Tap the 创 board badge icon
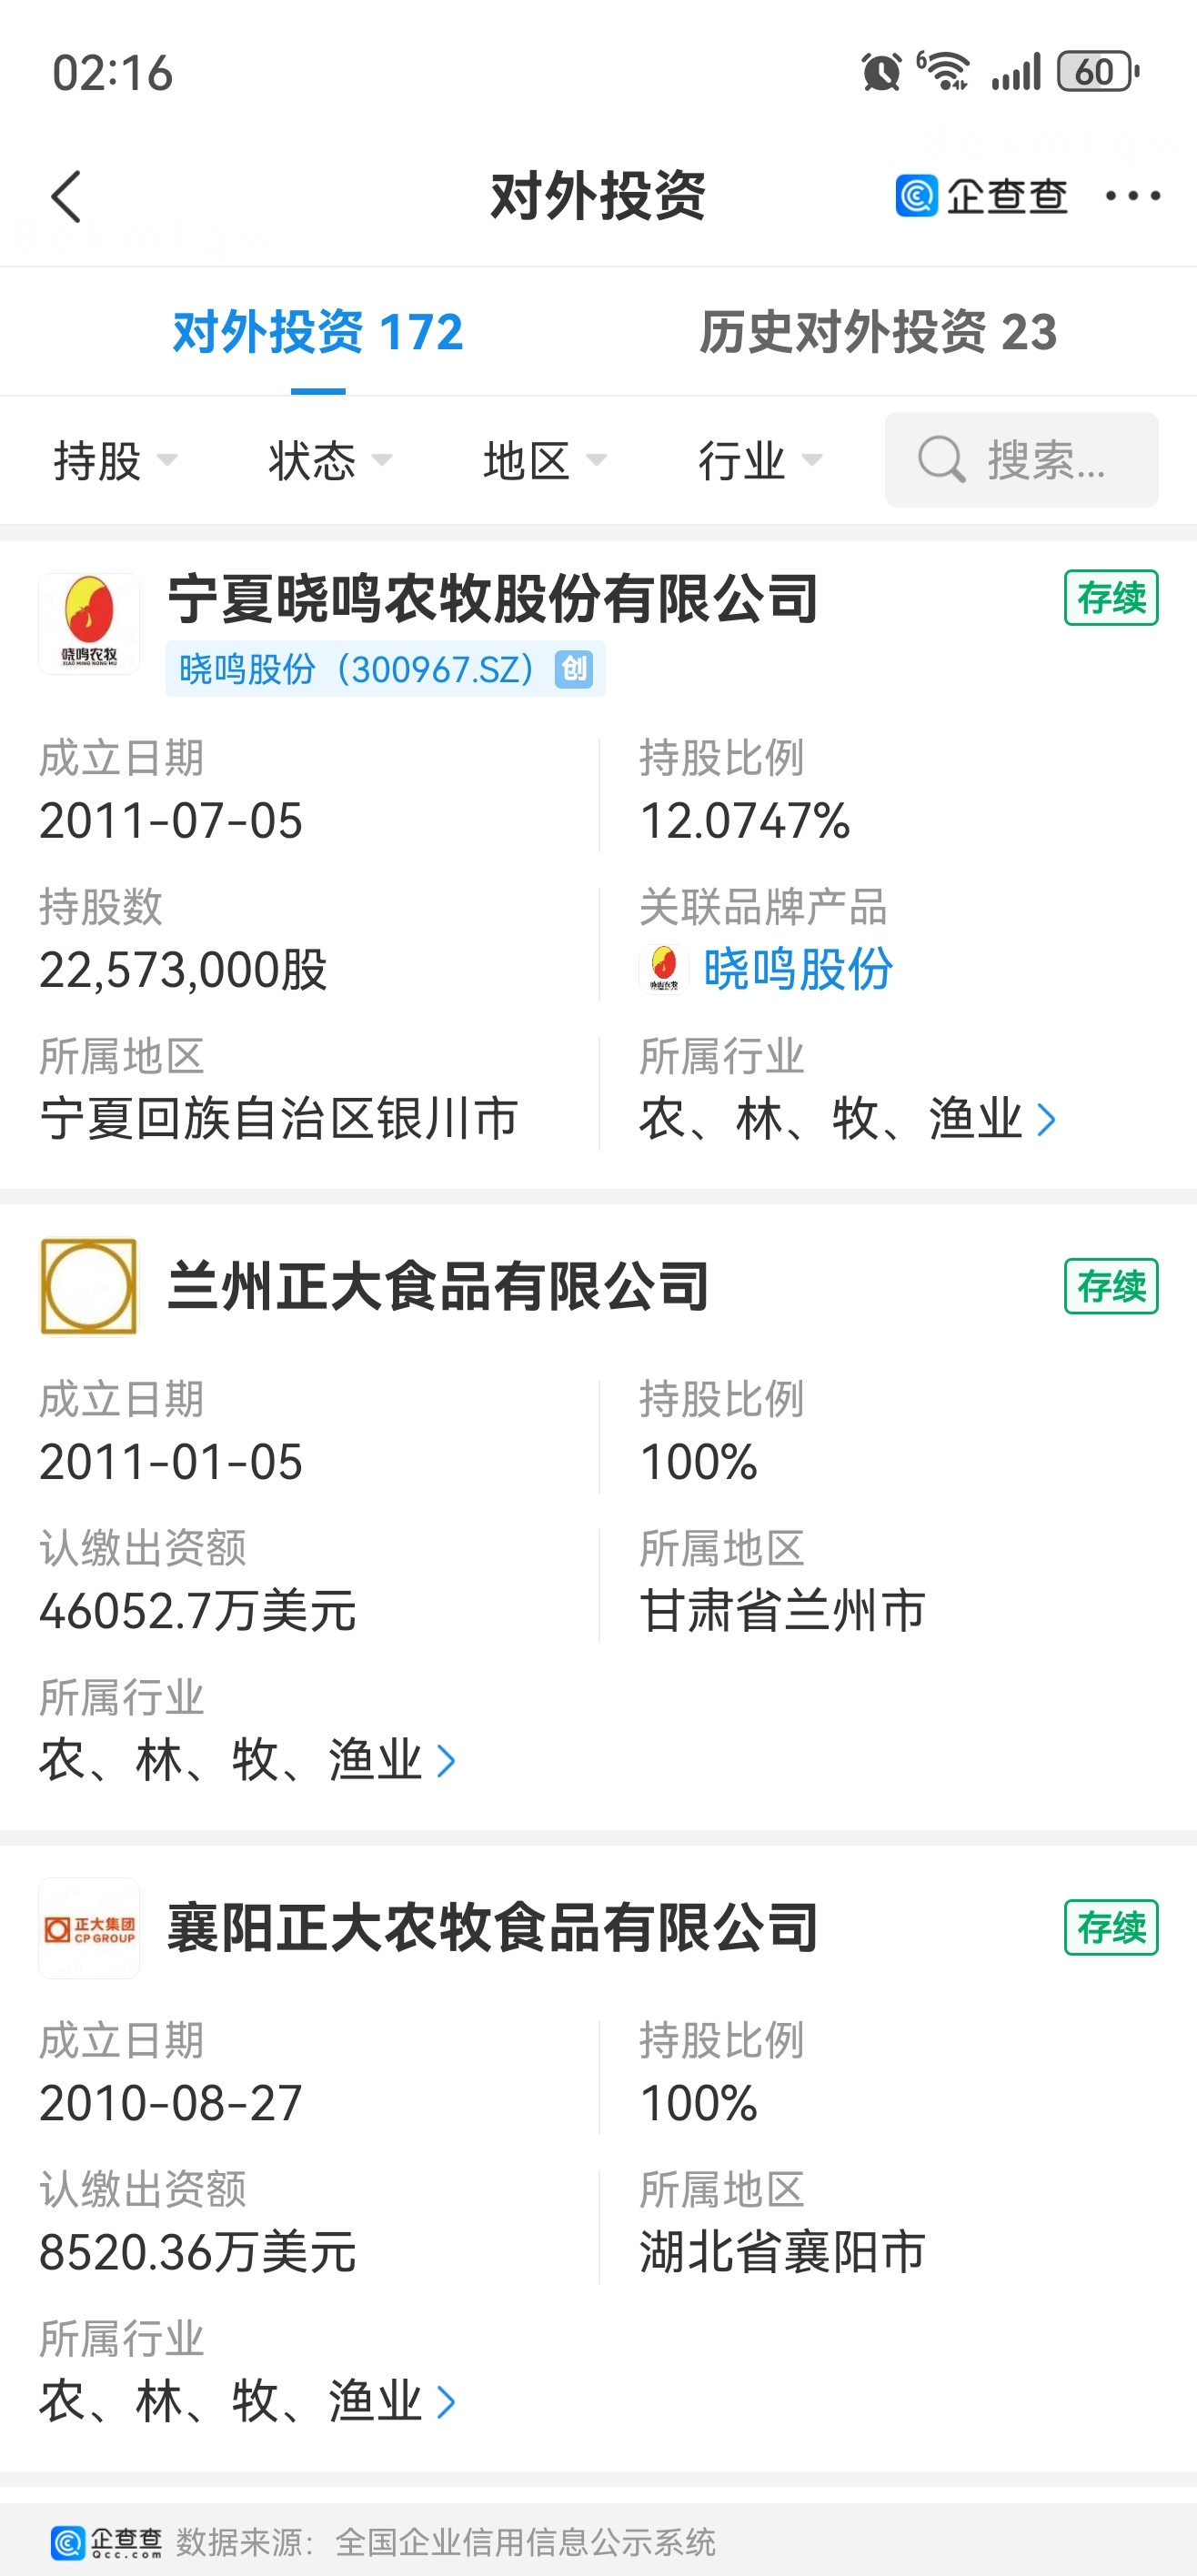This screenshot has width=1197, height=2576. [574, 669]
